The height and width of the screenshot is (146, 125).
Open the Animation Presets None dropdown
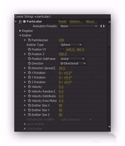click(79, 26)
